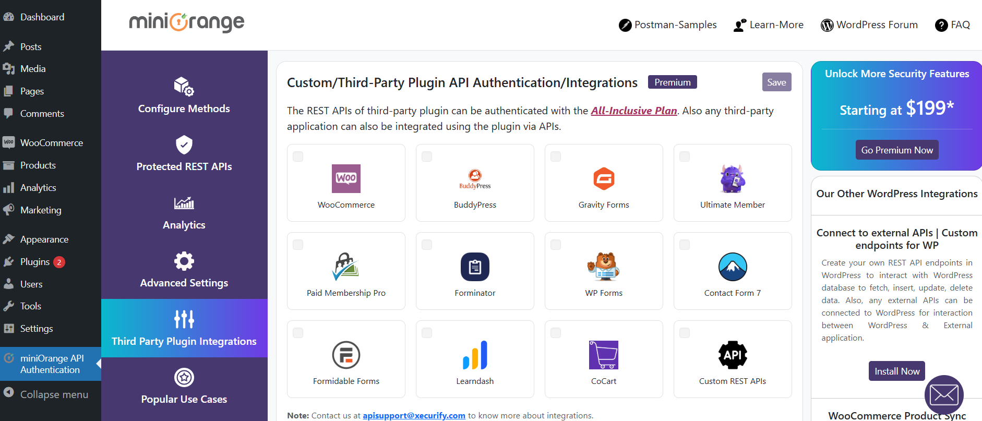The height and width of the screenshot is (421, 982).
Task: Click the Forminator clipboard icon
Action: [x=475, y=267]
